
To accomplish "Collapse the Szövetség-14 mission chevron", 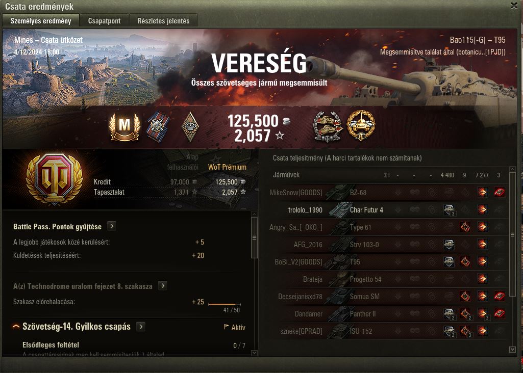I will (16, 327).
